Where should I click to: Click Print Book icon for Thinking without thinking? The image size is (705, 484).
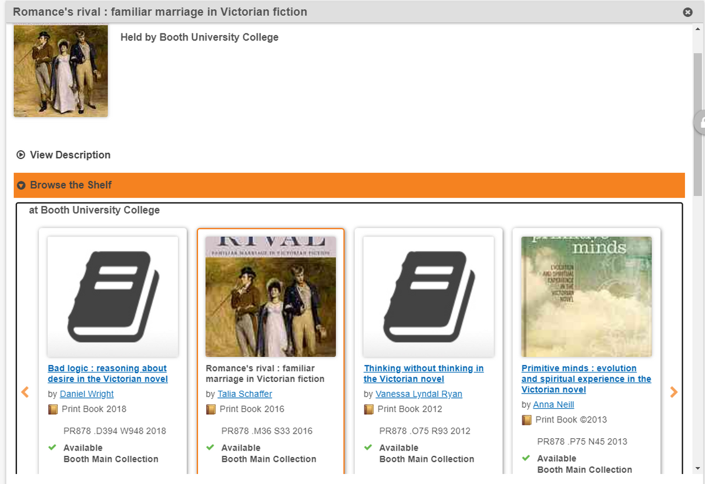point(369,409)
